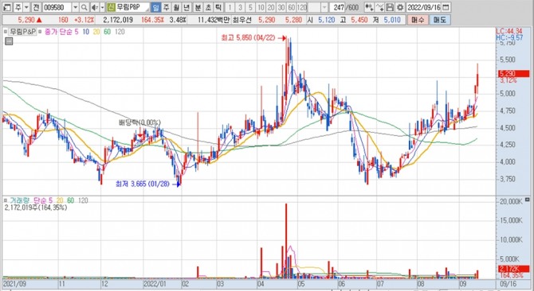Click the speaker sound alert icon
The height and width of the screenshot is (291, 534).
pos(95,7)
